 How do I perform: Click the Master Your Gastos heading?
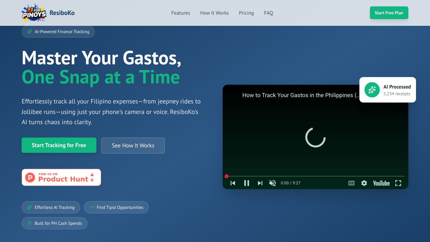point(101,58)
